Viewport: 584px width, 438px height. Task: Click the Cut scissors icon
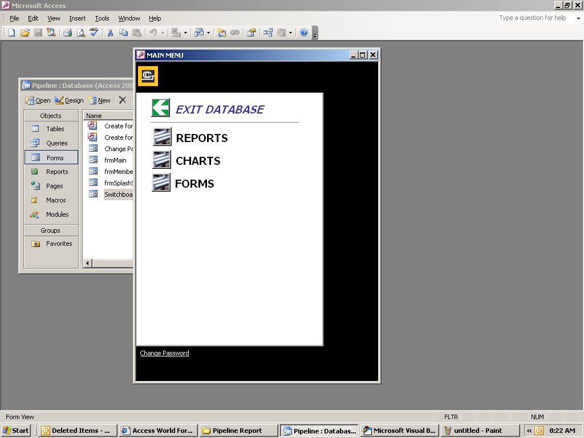pos(110,33)
